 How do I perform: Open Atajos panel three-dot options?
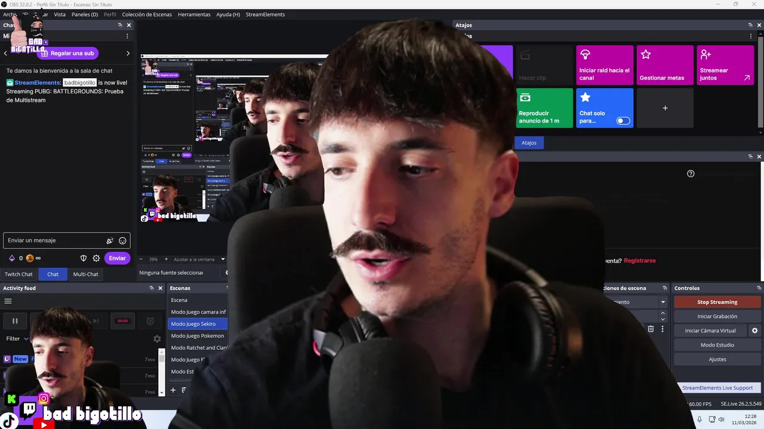point(751,36)
